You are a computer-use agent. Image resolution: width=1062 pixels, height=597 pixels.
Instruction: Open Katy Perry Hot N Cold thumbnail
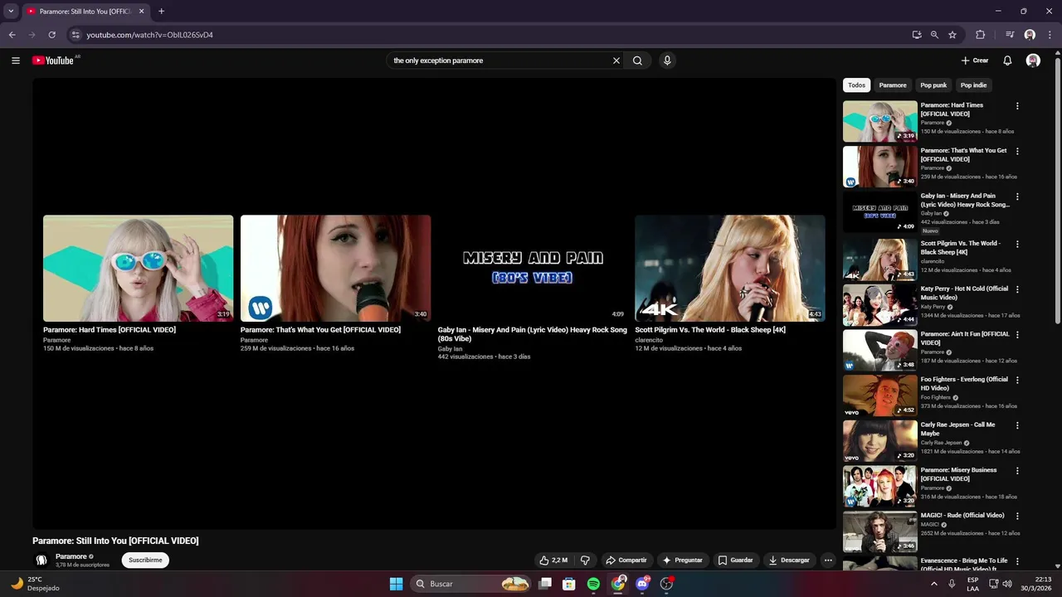pos(880,305)
